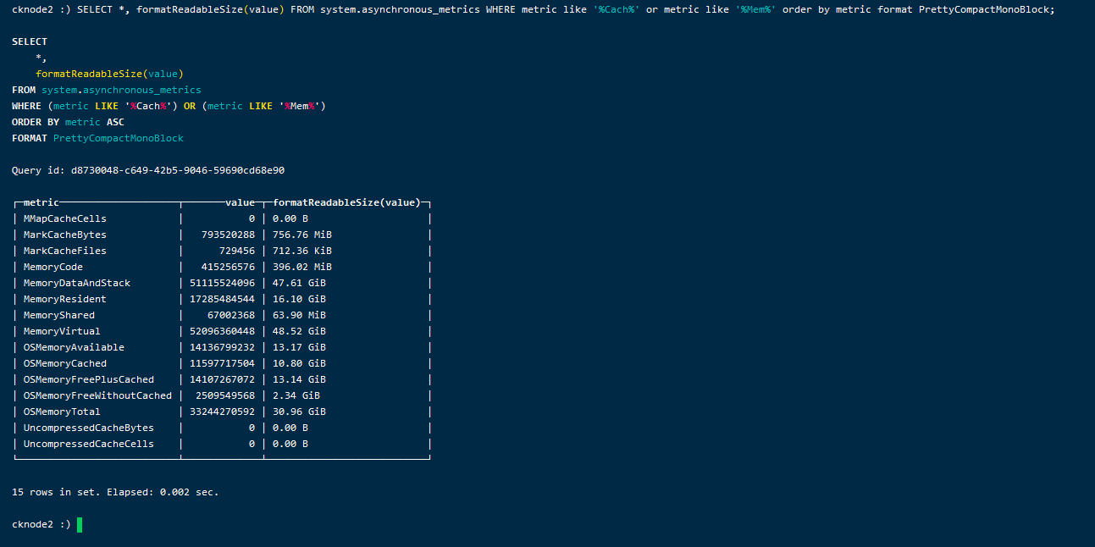Select the readable size 30.96 GiB
This screenshot has height=547, width=1095.
299,412
